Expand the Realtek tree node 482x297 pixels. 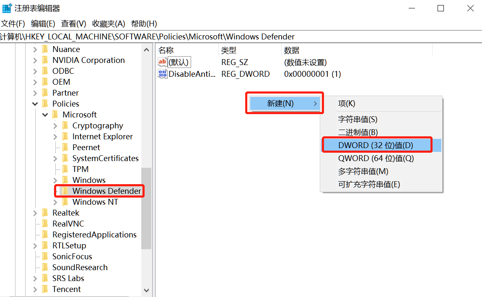(x=34, y=213)
